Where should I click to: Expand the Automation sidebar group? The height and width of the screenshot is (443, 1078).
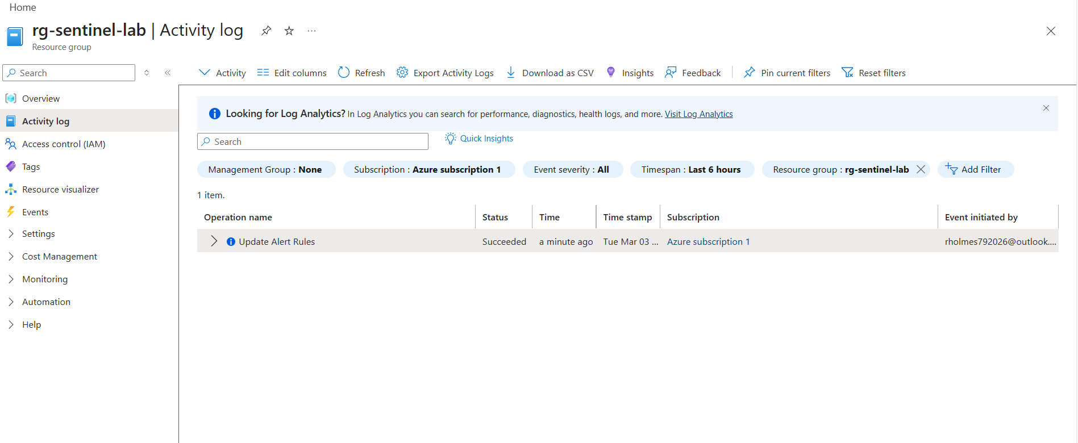click(x=11, y=302)
